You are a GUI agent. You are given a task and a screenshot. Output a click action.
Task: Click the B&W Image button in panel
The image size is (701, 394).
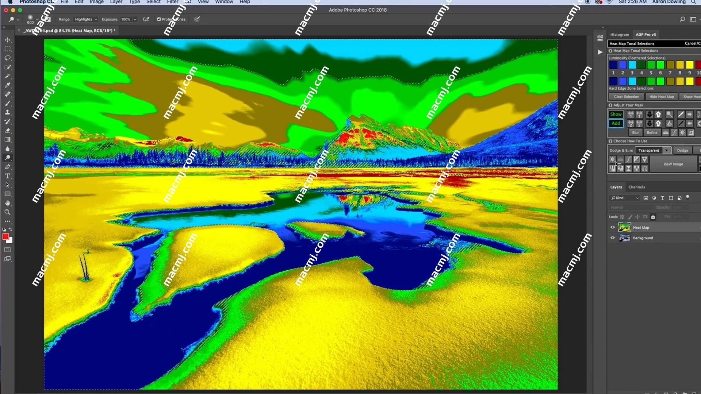673,164
